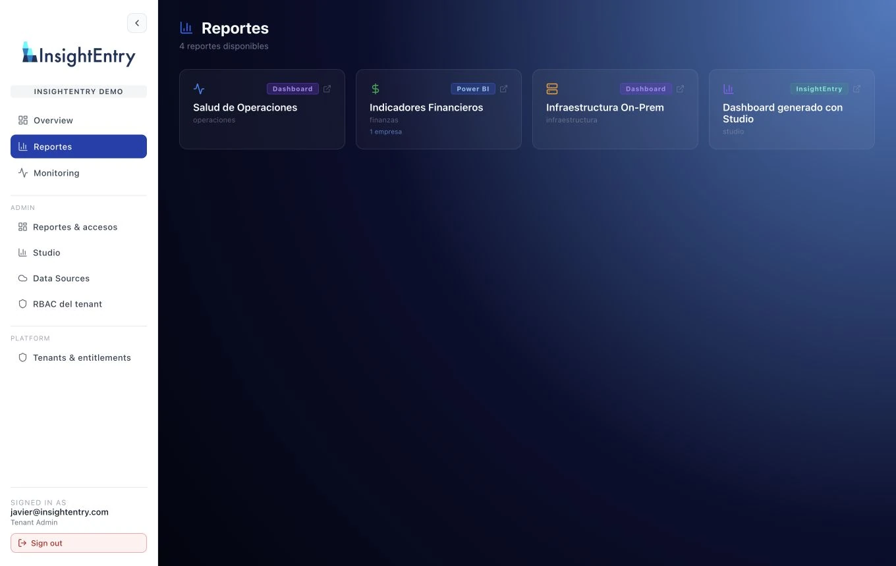Screen dimensions: 896x566
Task: Click the Power BI badge
Action: coord(473,89)
